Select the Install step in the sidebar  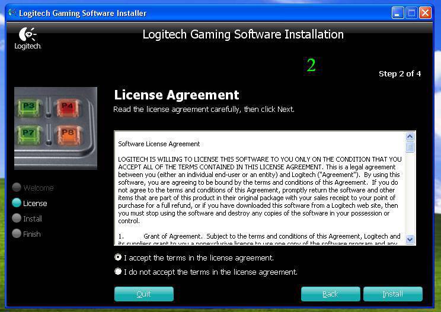(27, 218)
